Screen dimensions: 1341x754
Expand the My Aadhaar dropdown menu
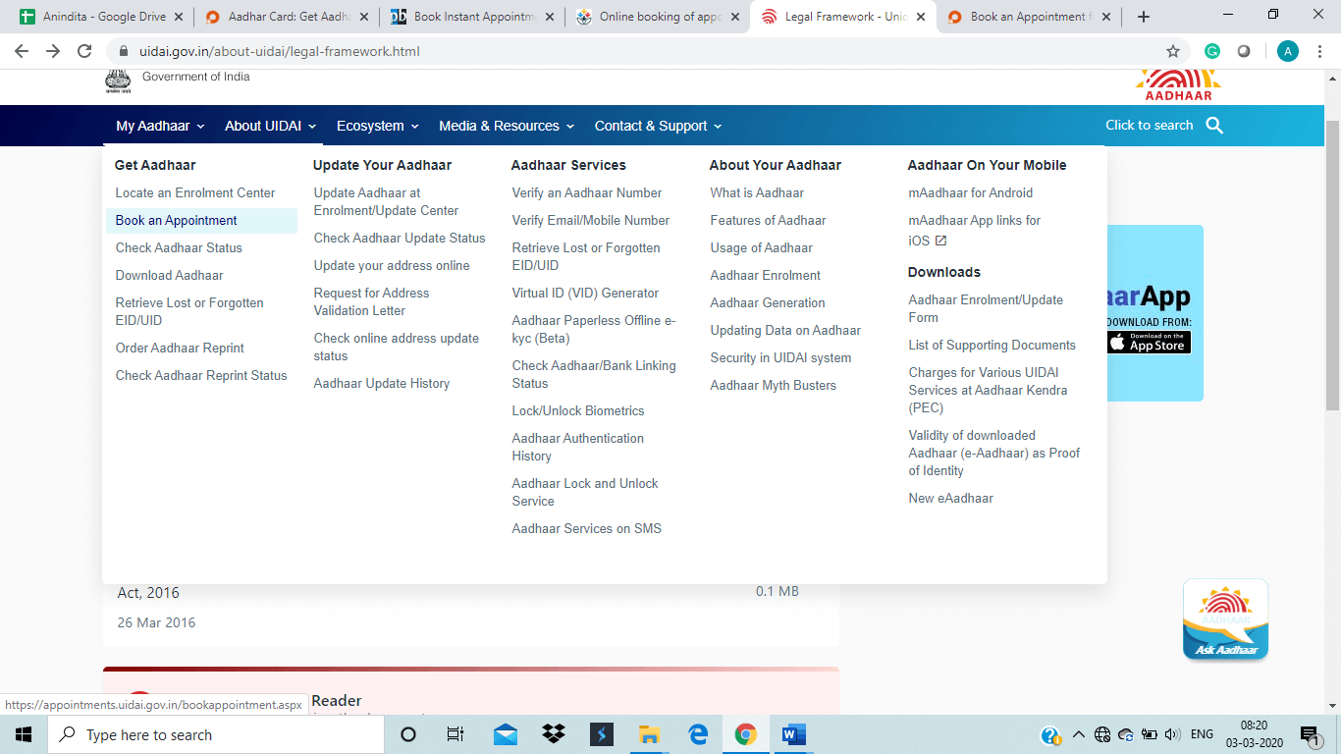point(160,126)
